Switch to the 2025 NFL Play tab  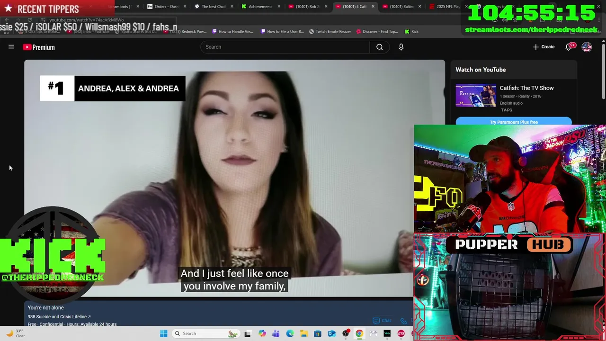click(x=447, y=7)
